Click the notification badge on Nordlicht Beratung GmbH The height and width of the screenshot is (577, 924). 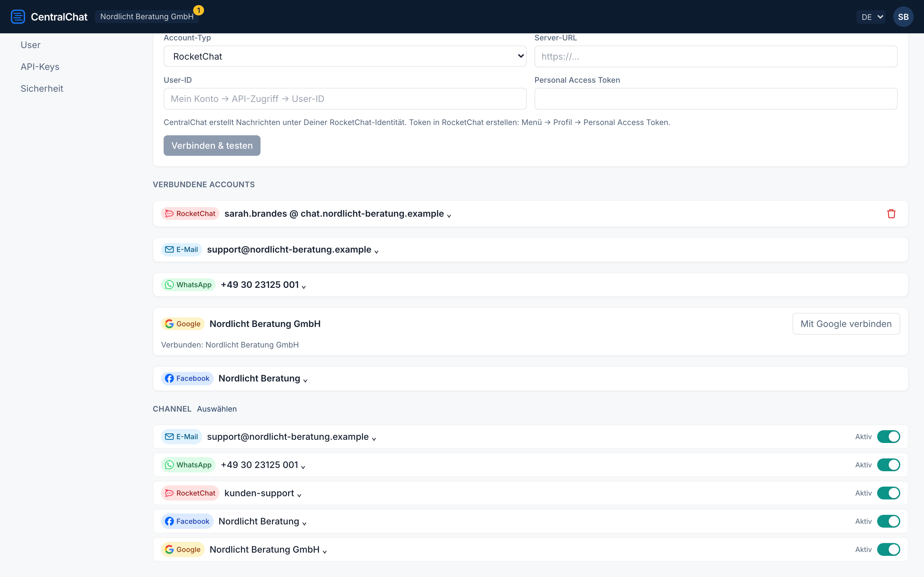coord(199,10)
